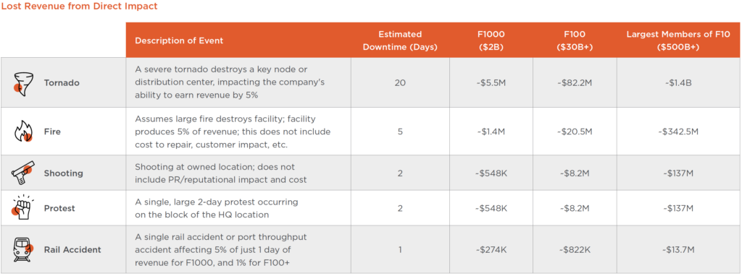Viewport: 742px width, 276px height.
Task: Click the F1000 ($2B) column header
Action: [x=491, y=40]
